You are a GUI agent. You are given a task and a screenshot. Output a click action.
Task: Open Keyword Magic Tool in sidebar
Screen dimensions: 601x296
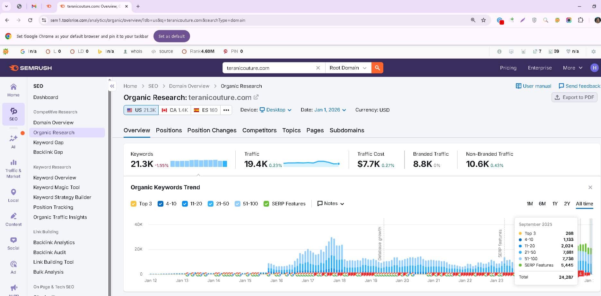pyautogui.click(x=57, y=187)
